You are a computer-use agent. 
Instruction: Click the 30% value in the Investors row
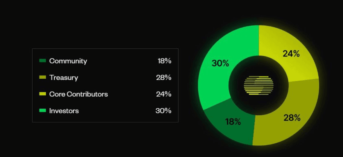coord(163,111)
